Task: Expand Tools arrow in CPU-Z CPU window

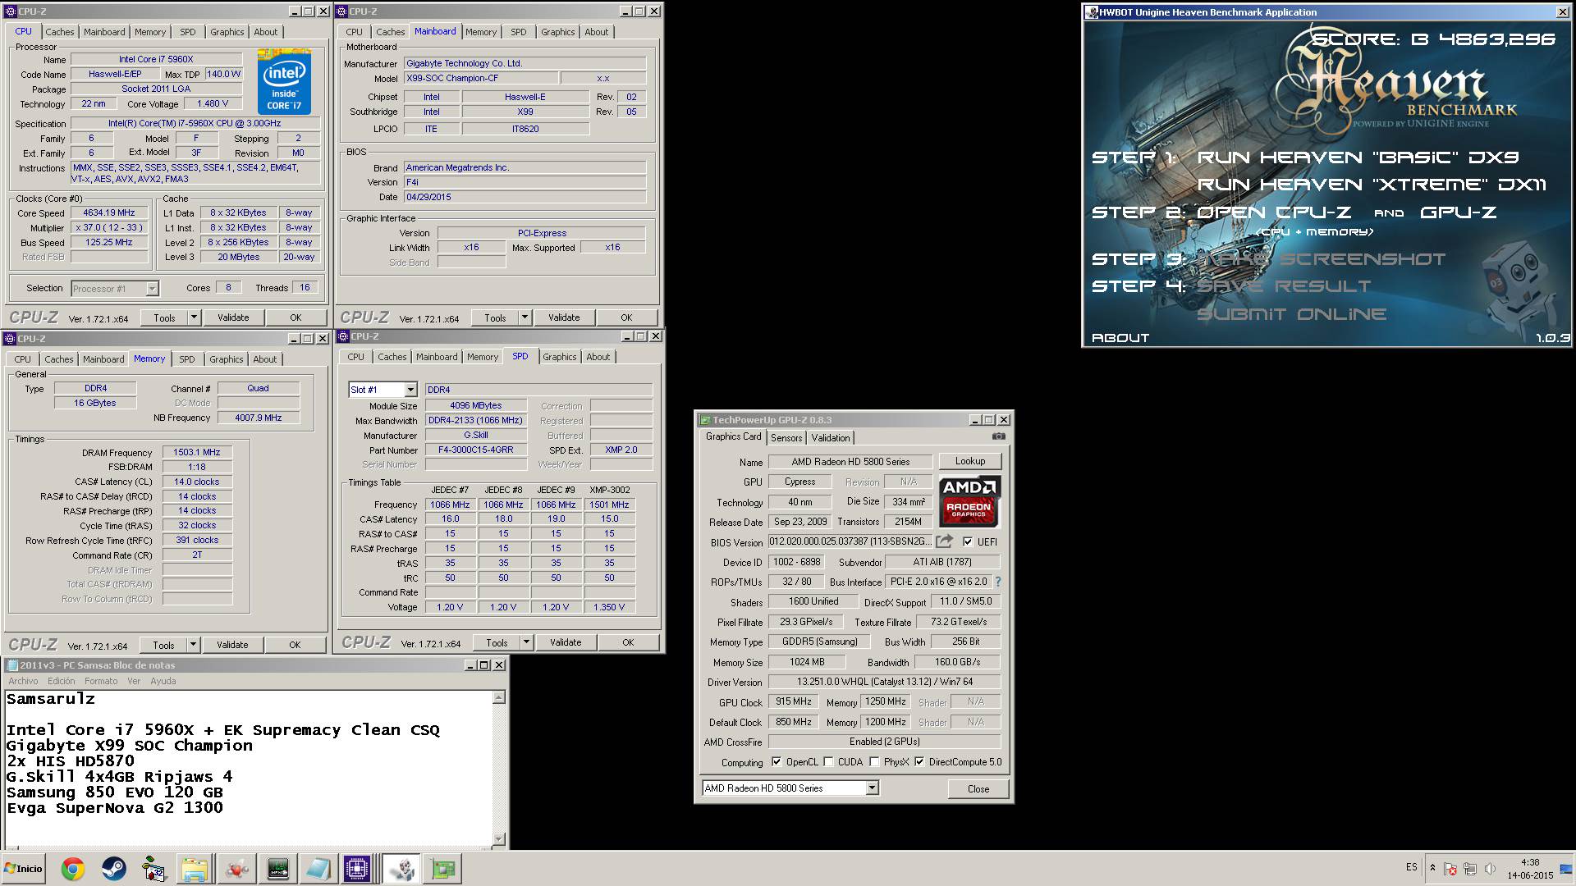Action: point(195,317)
